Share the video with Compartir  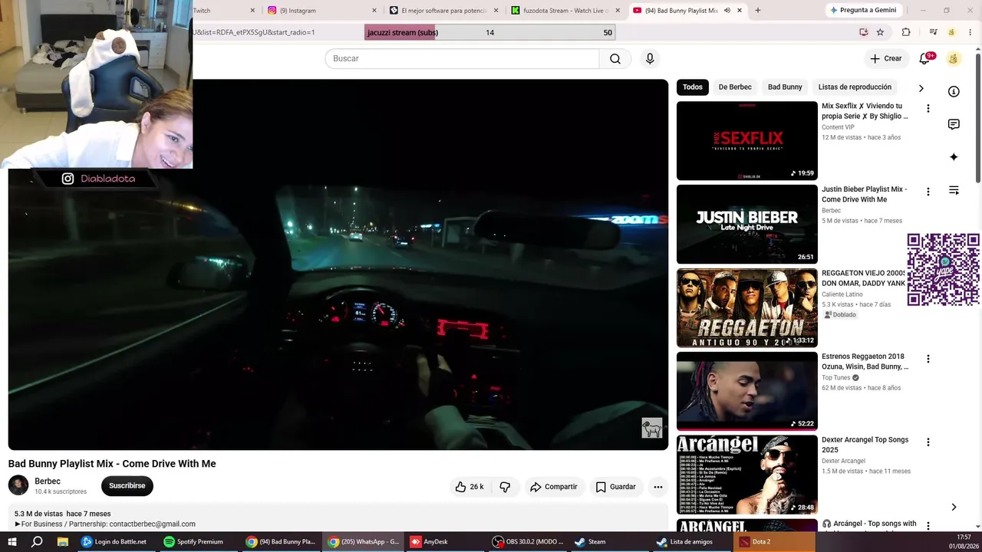point(554,487)
